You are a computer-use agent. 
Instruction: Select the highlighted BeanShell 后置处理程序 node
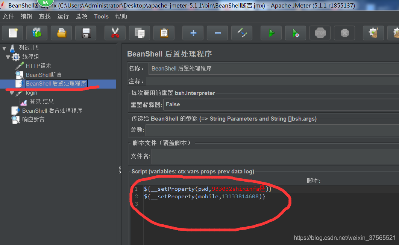56,84
